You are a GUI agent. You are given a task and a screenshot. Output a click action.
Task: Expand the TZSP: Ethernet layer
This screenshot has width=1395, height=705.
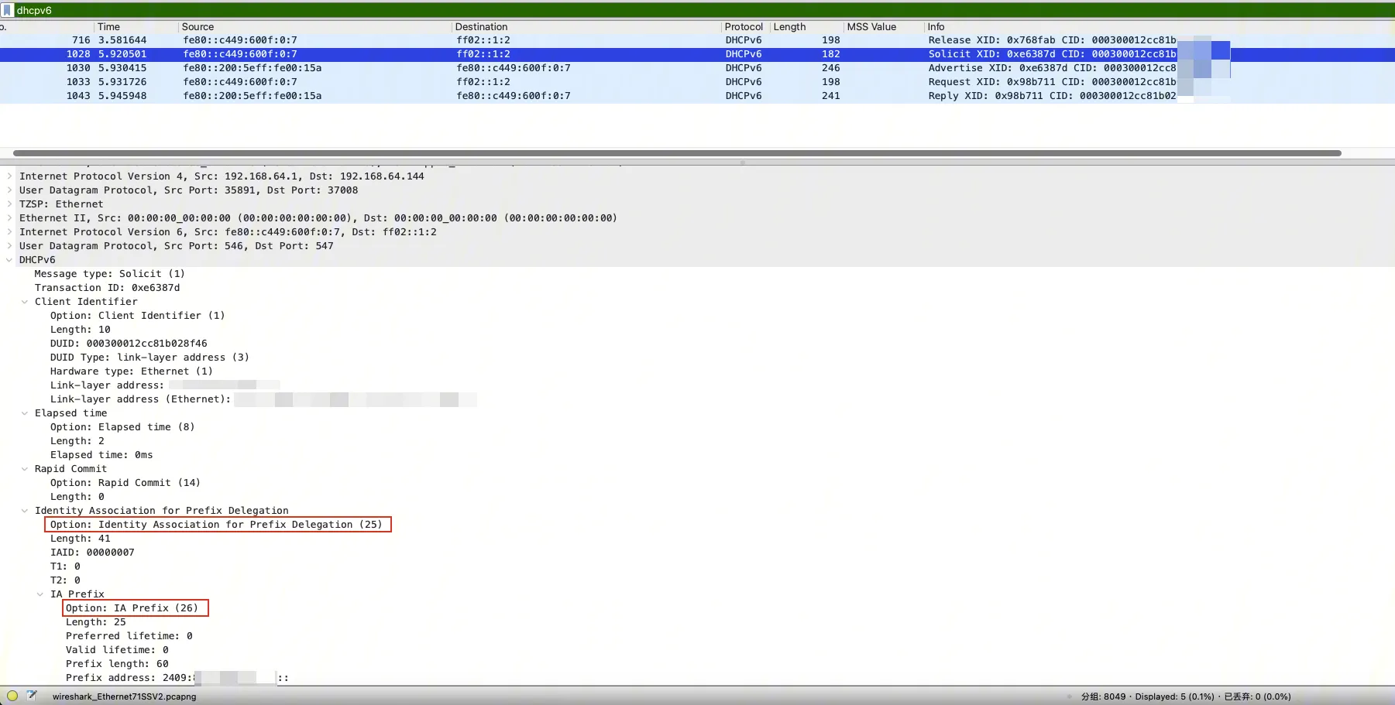tap(9, 204)
